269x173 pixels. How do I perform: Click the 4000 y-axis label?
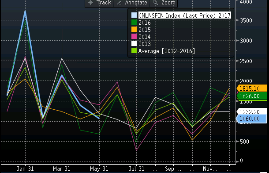(x=246, y=2)
